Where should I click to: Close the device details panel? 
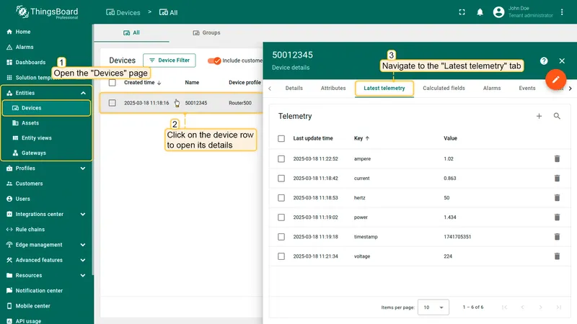[562, 61]
